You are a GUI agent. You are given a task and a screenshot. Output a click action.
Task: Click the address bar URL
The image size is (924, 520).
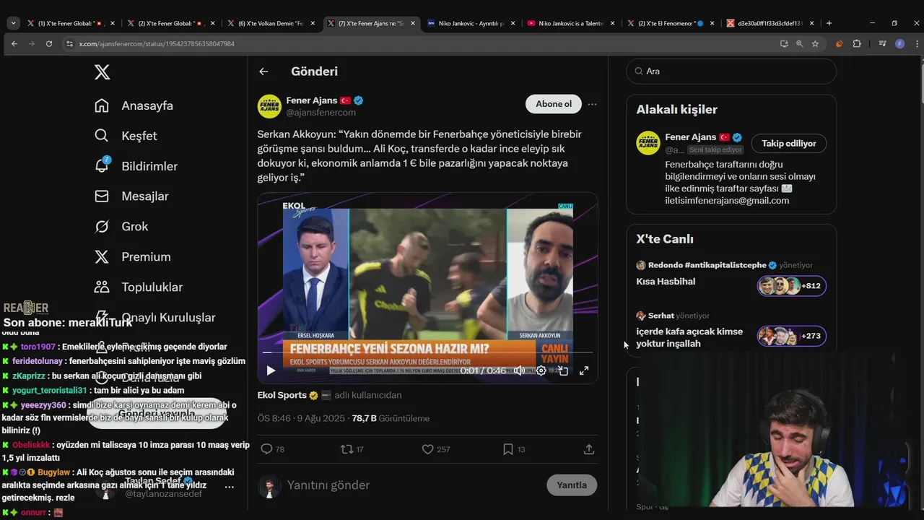pos(157,44)
